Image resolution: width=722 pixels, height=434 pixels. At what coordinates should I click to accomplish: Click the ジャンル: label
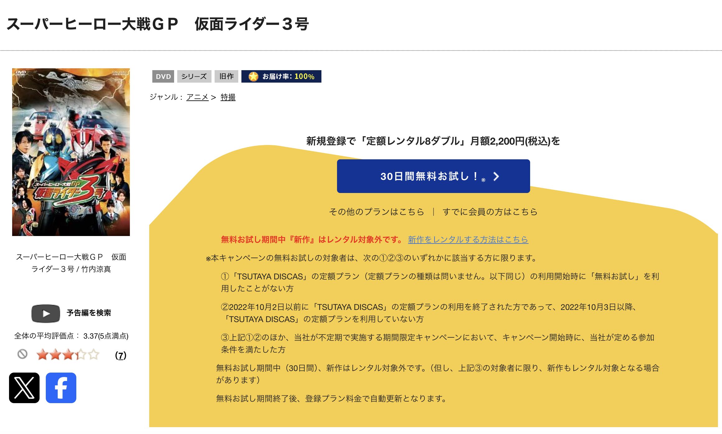tap(166, 97)
